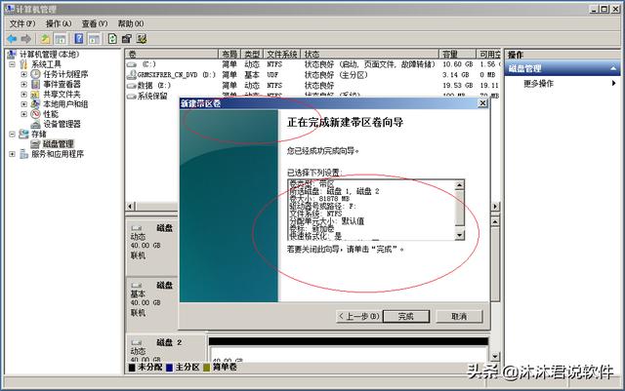Viewport: 625px width, 391px height.
Task: Sort by the 状态 column header
Action: (x=370, y=55)
